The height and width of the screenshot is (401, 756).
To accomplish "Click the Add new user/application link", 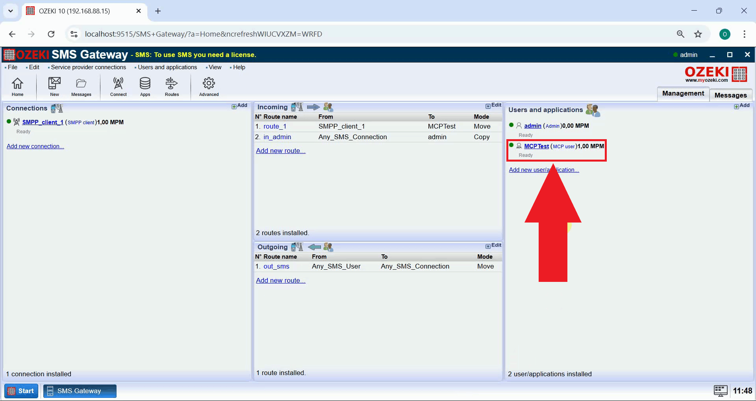I will tap(544, 170).
